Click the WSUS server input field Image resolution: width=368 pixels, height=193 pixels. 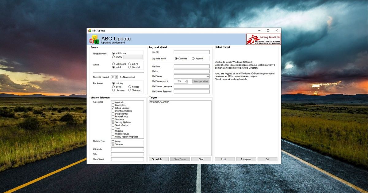[133, 57]
